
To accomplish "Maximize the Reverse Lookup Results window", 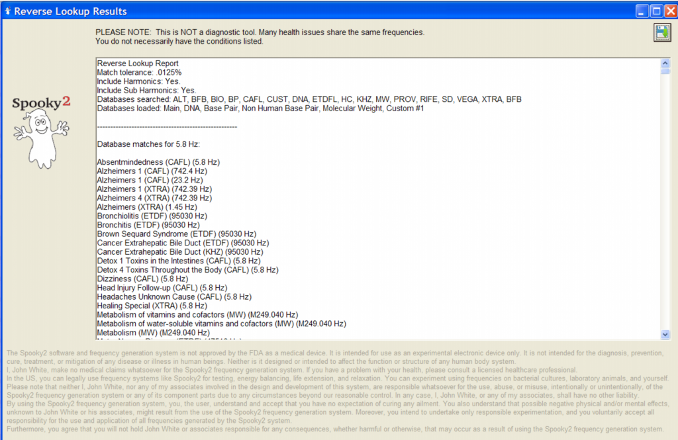I will [x=656, y=11].
